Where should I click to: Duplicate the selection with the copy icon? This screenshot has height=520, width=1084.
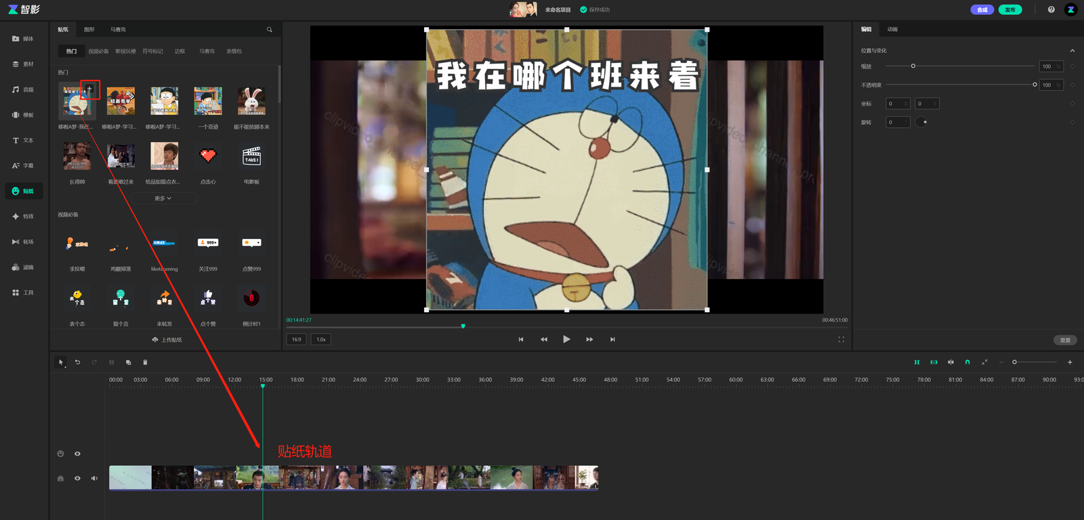128,362
